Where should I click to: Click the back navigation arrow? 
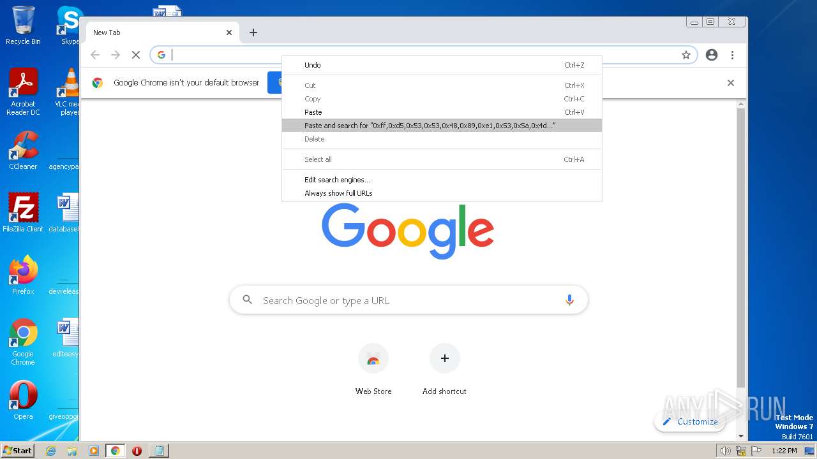pos(95,55)
